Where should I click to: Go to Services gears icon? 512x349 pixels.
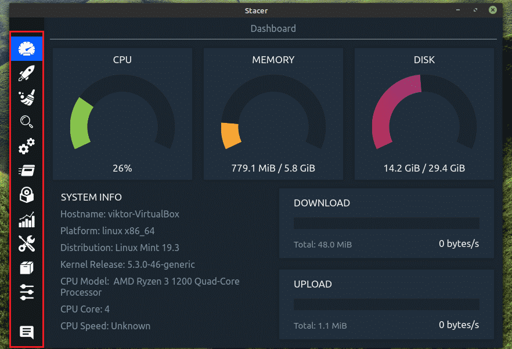[27, 147]
